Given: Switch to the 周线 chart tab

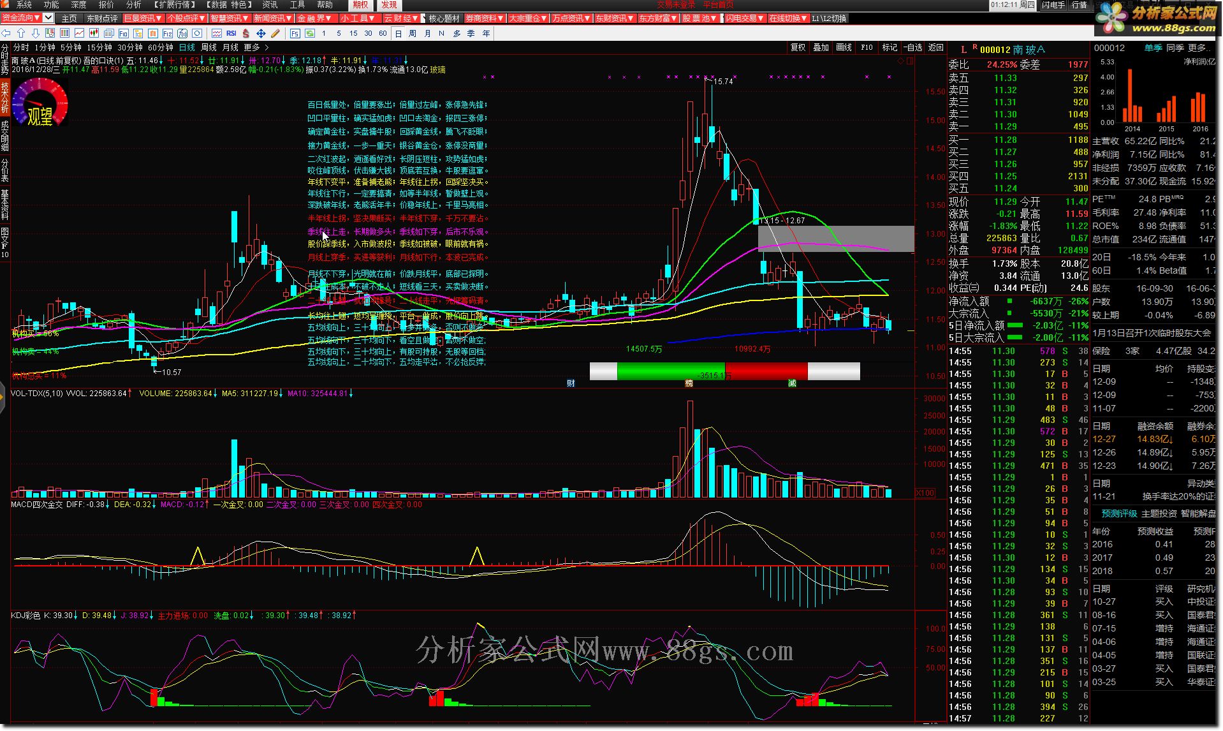Looking at the screenshot, I should [209, 47].
